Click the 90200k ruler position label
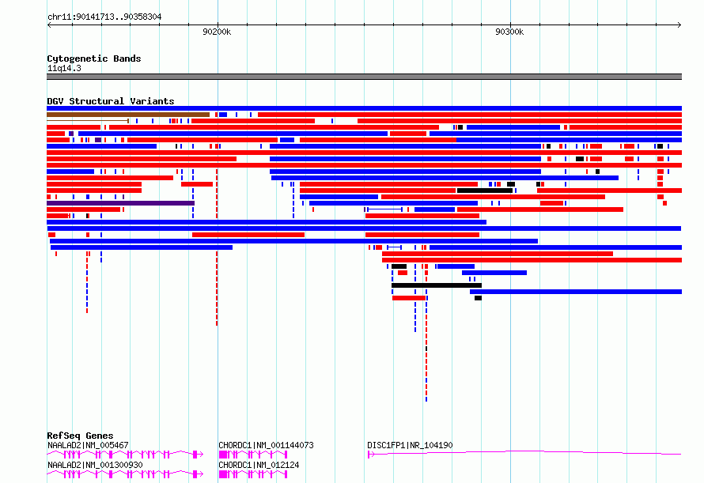Viewport: 704px width, 483px height. pyautogui.click(x=217, y=32)
